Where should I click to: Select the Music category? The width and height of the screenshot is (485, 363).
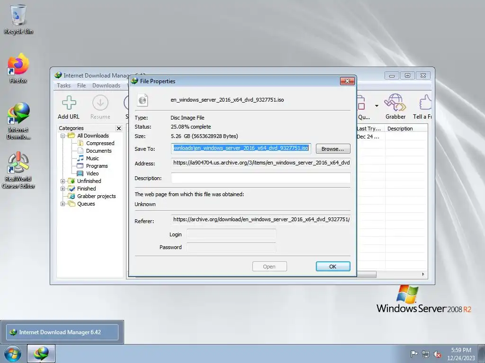(92, 158)
